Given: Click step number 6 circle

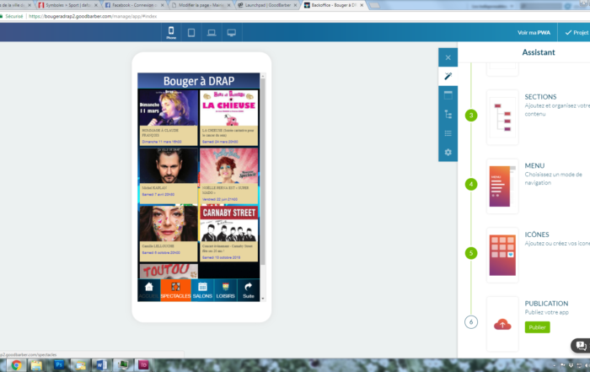Looking at the screenshot, I should tap(471, 322).
